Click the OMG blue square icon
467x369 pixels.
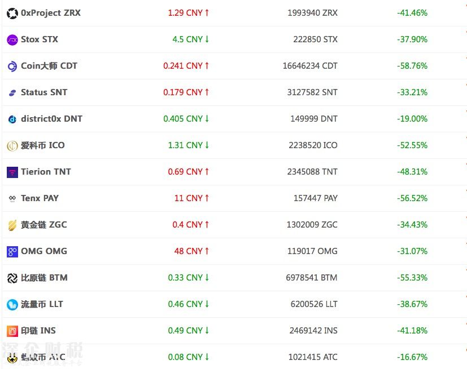(x=12, y=252)
